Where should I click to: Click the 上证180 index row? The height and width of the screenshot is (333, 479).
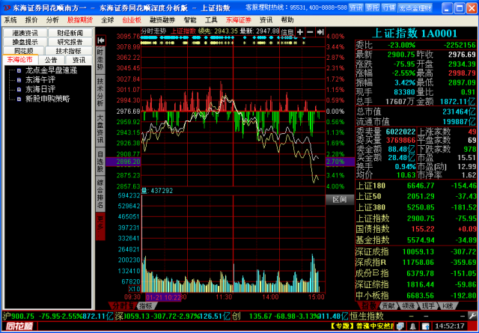coord(416,186)
